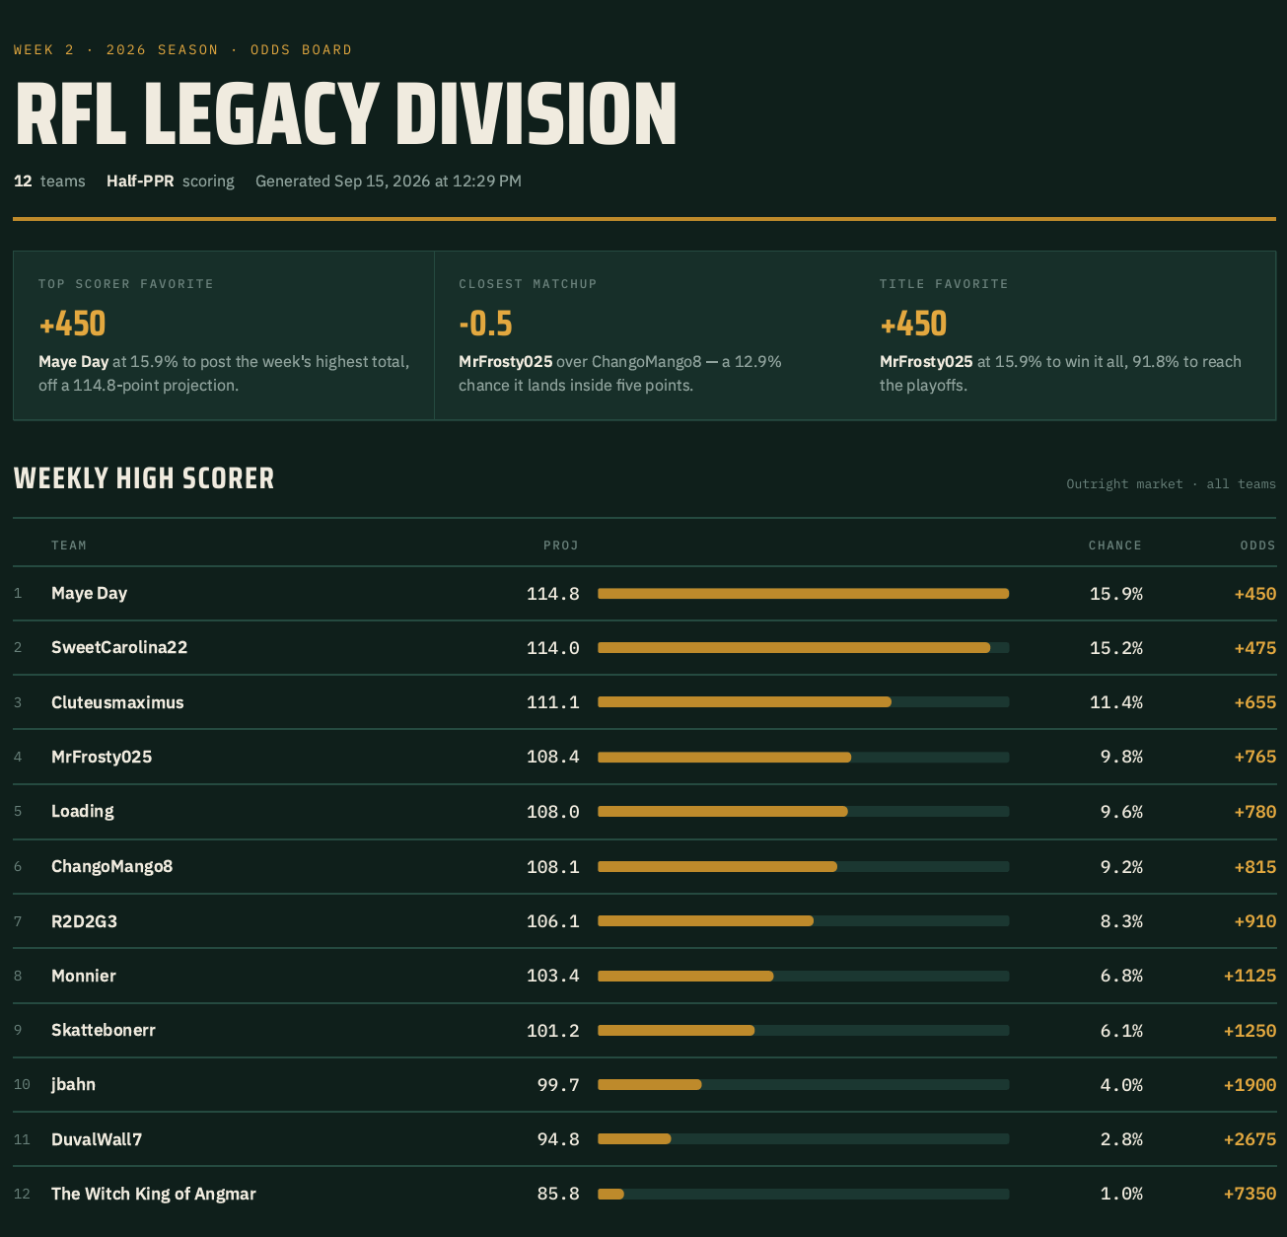The width and height of the screenshot is (1287, 1237).
Task: Select the Maye Day team row
Action: coord(644,593)
